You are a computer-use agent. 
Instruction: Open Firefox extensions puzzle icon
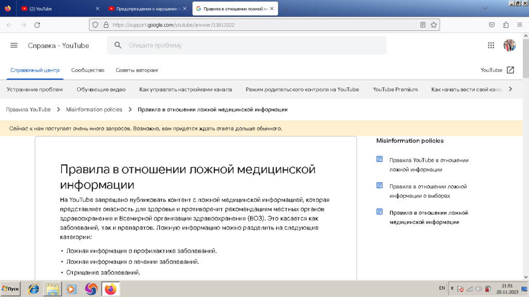pyautogui.click(x=506, y=25)
